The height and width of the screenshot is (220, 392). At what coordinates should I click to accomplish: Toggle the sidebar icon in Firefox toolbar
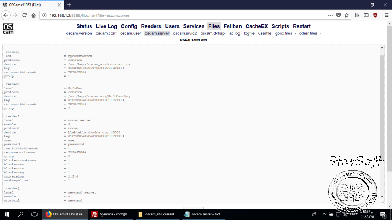click(366, 15)
